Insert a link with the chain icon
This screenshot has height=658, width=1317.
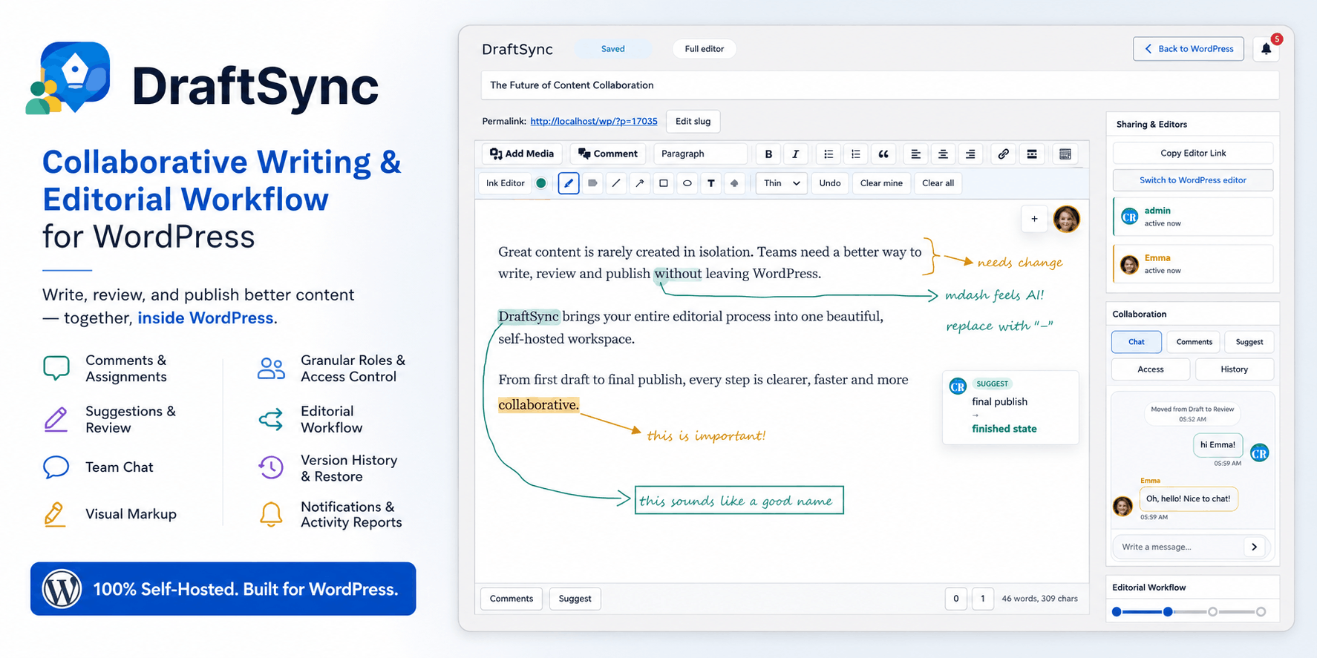[1004, 154]
